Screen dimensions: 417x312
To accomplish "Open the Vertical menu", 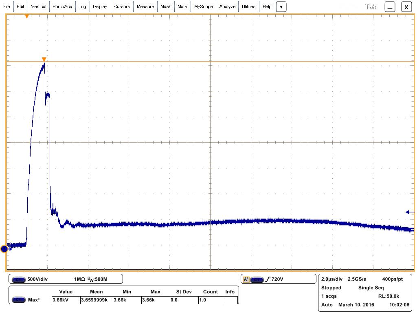I will click(x=39, y=6).
